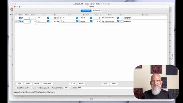Click the Description column header
Image resolution: width=183 pixels, height=103 pixels.
tap(146, 15)
